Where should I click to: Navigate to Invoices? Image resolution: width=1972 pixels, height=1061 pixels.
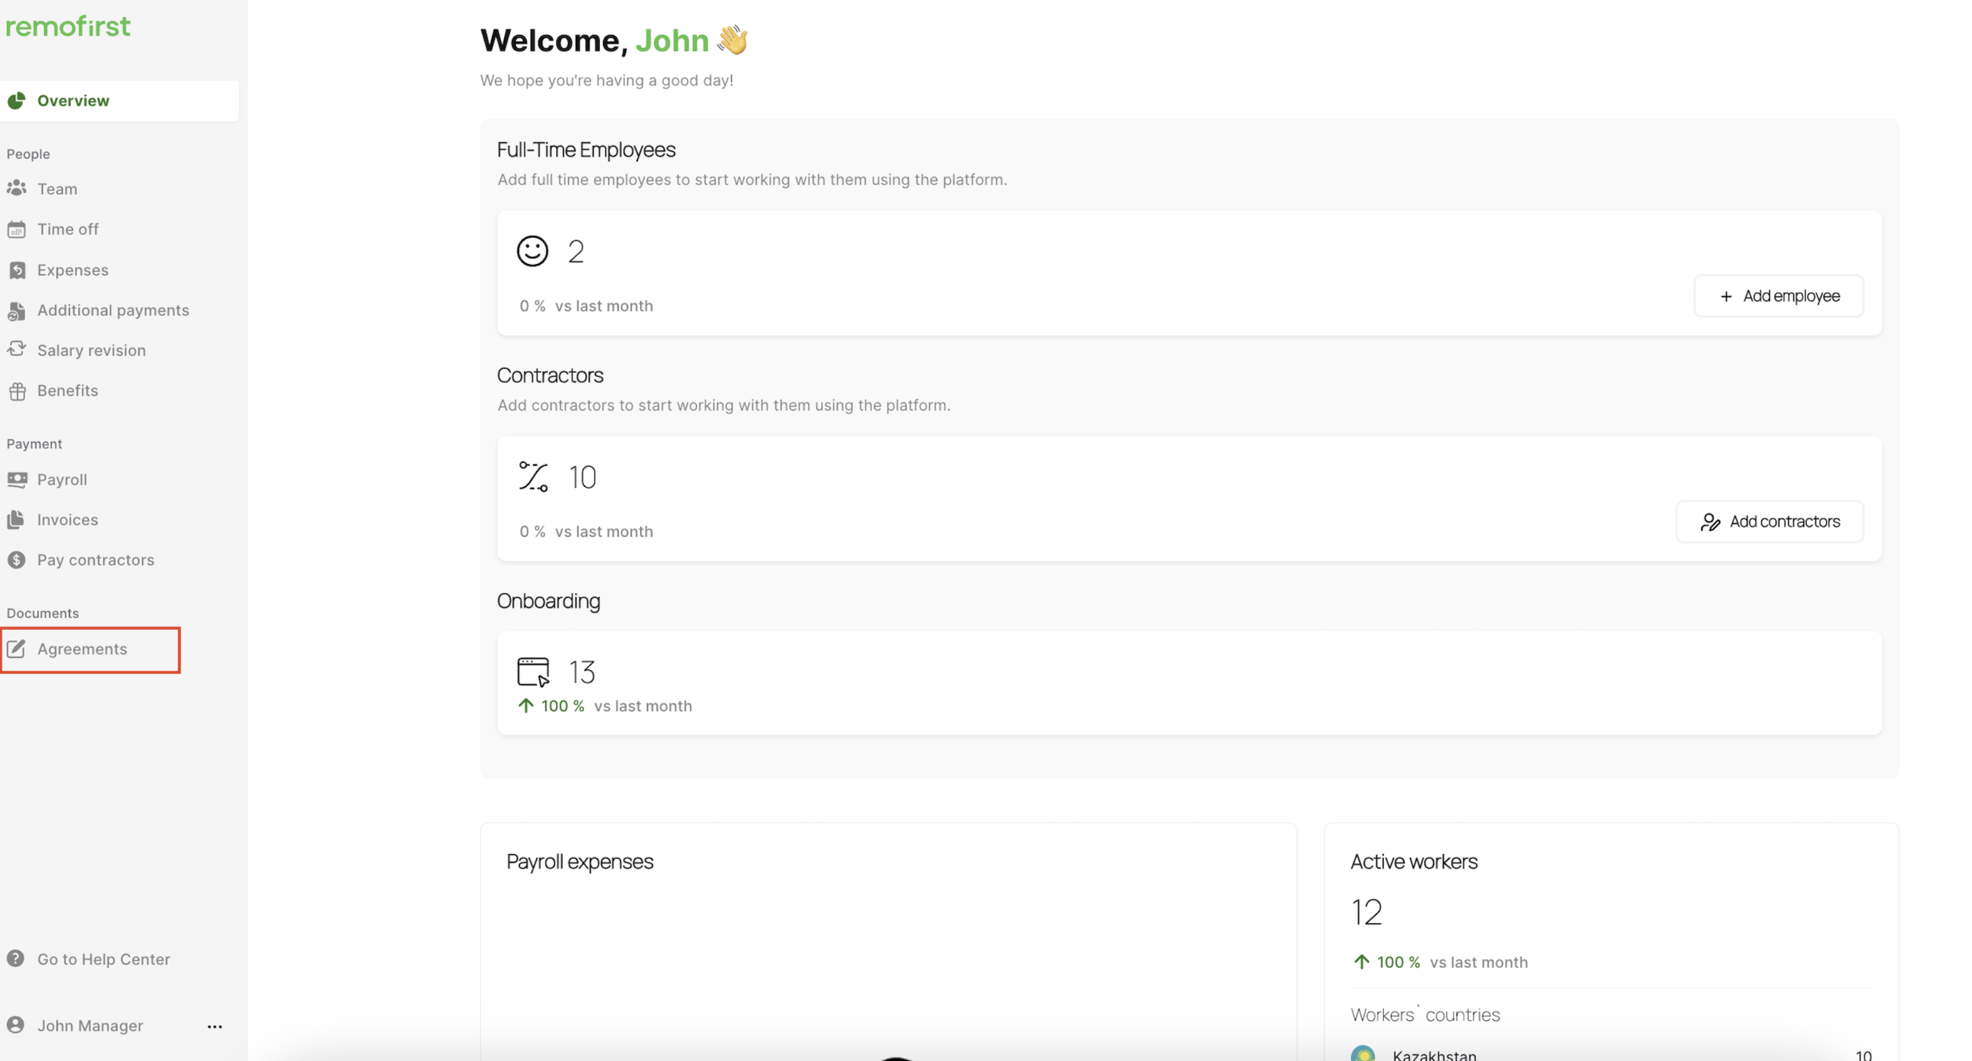click(67, 520)
